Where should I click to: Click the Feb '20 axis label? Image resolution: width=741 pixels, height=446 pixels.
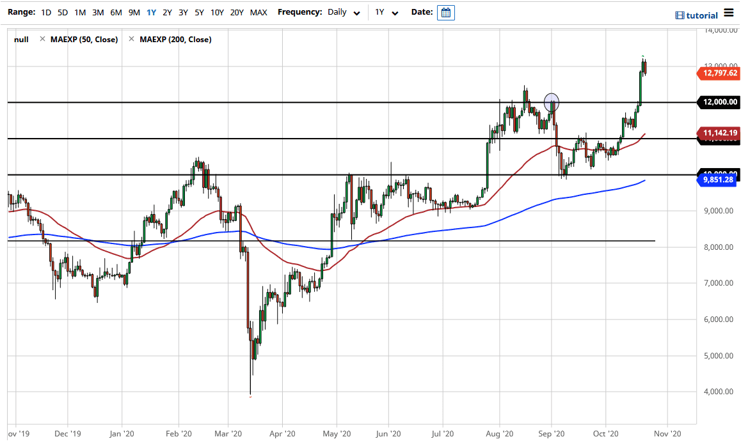[x=179, y=434]
